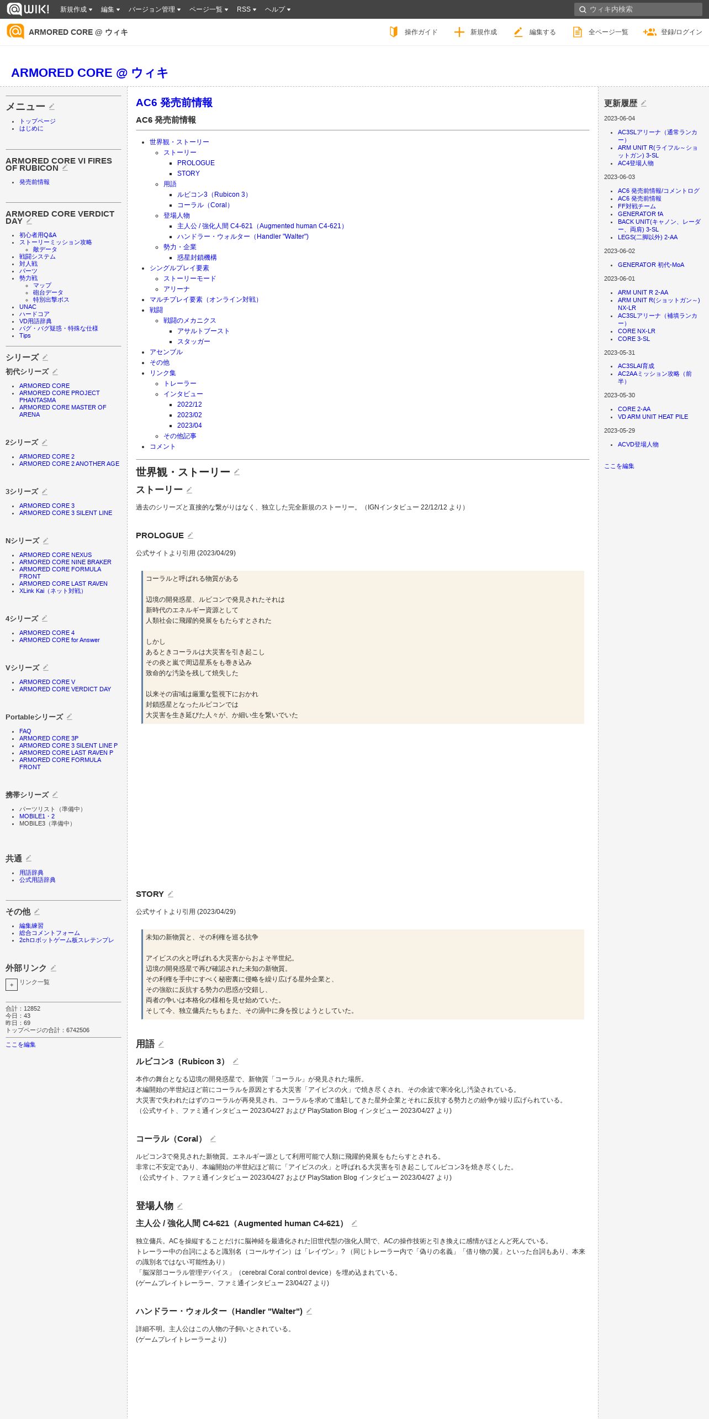Viewport: 709px width, 1419px height.
Task: Click the edit pencil next to OF RUBICON heading
Action: [x=65, y=167]
